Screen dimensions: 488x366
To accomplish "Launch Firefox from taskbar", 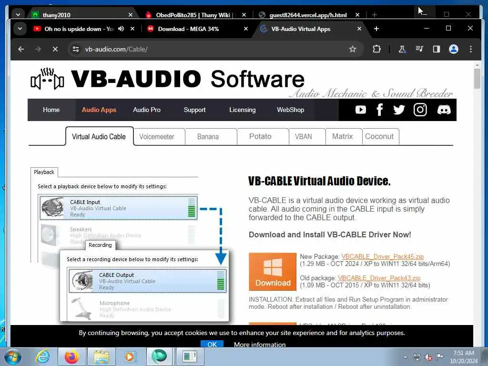I will click(71, 356).
